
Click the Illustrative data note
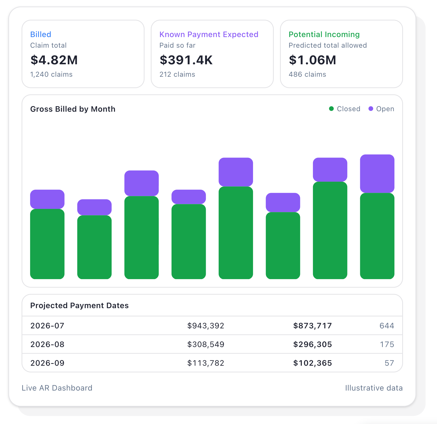tap(374, 388)
